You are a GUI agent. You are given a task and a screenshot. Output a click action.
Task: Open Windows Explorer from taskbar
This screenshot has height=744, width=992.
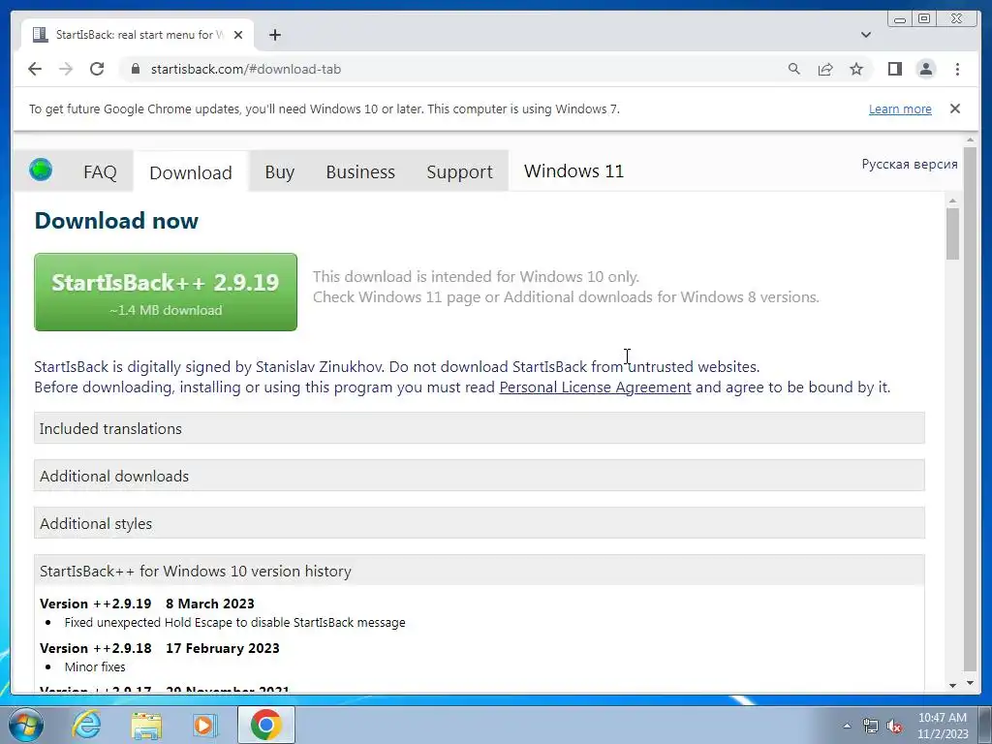tap(146, 725)
